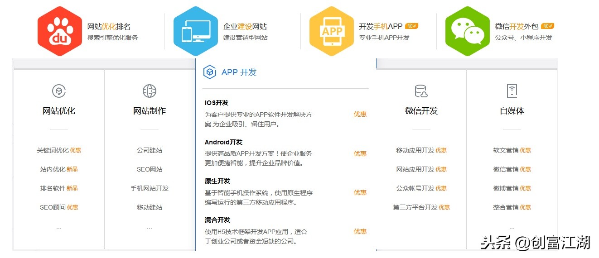Click the NEW badge next to 微信开发外包
The width and height of the screenshot is (599, 258).
[x=547, y=26]
